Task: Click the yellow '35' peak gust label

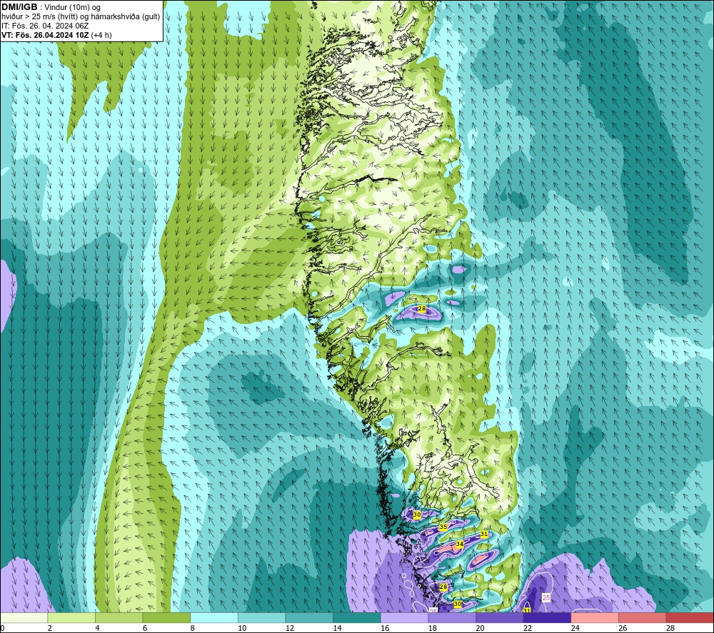Action: (x=443, y=527)
